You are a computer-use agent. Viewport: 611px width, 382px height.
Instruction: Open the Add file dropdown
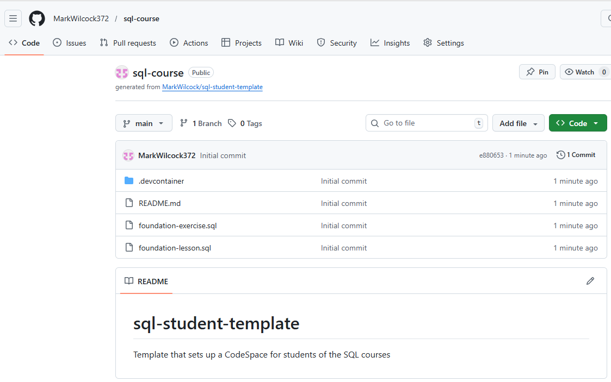(518, 123)
